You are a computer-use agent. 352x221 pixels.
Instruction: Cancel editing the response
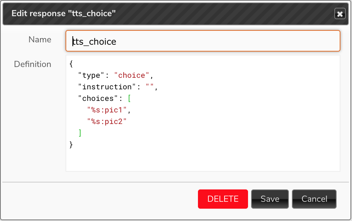point(314,199)
